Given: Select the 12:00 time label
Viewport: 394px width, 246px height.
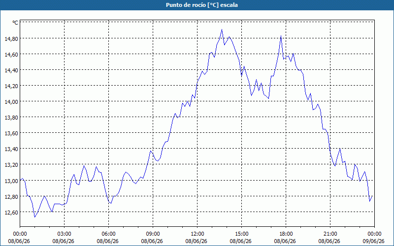Looking at the screenshot, I should pyautogui.click(x=197, y=234).
